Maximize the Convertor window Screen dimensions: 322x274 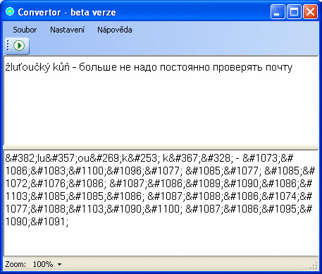tap(294, 12)
